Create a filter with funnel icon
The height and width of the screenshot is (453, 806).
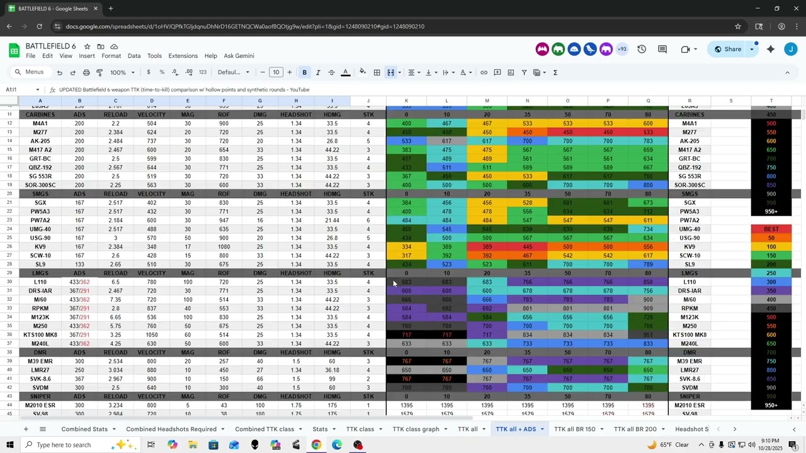524,72
